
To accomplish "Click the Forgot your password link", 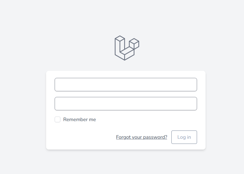I will 141,137.
